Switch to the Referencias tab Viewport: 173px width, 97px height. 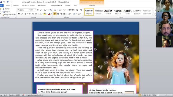(x=42, y=5)
